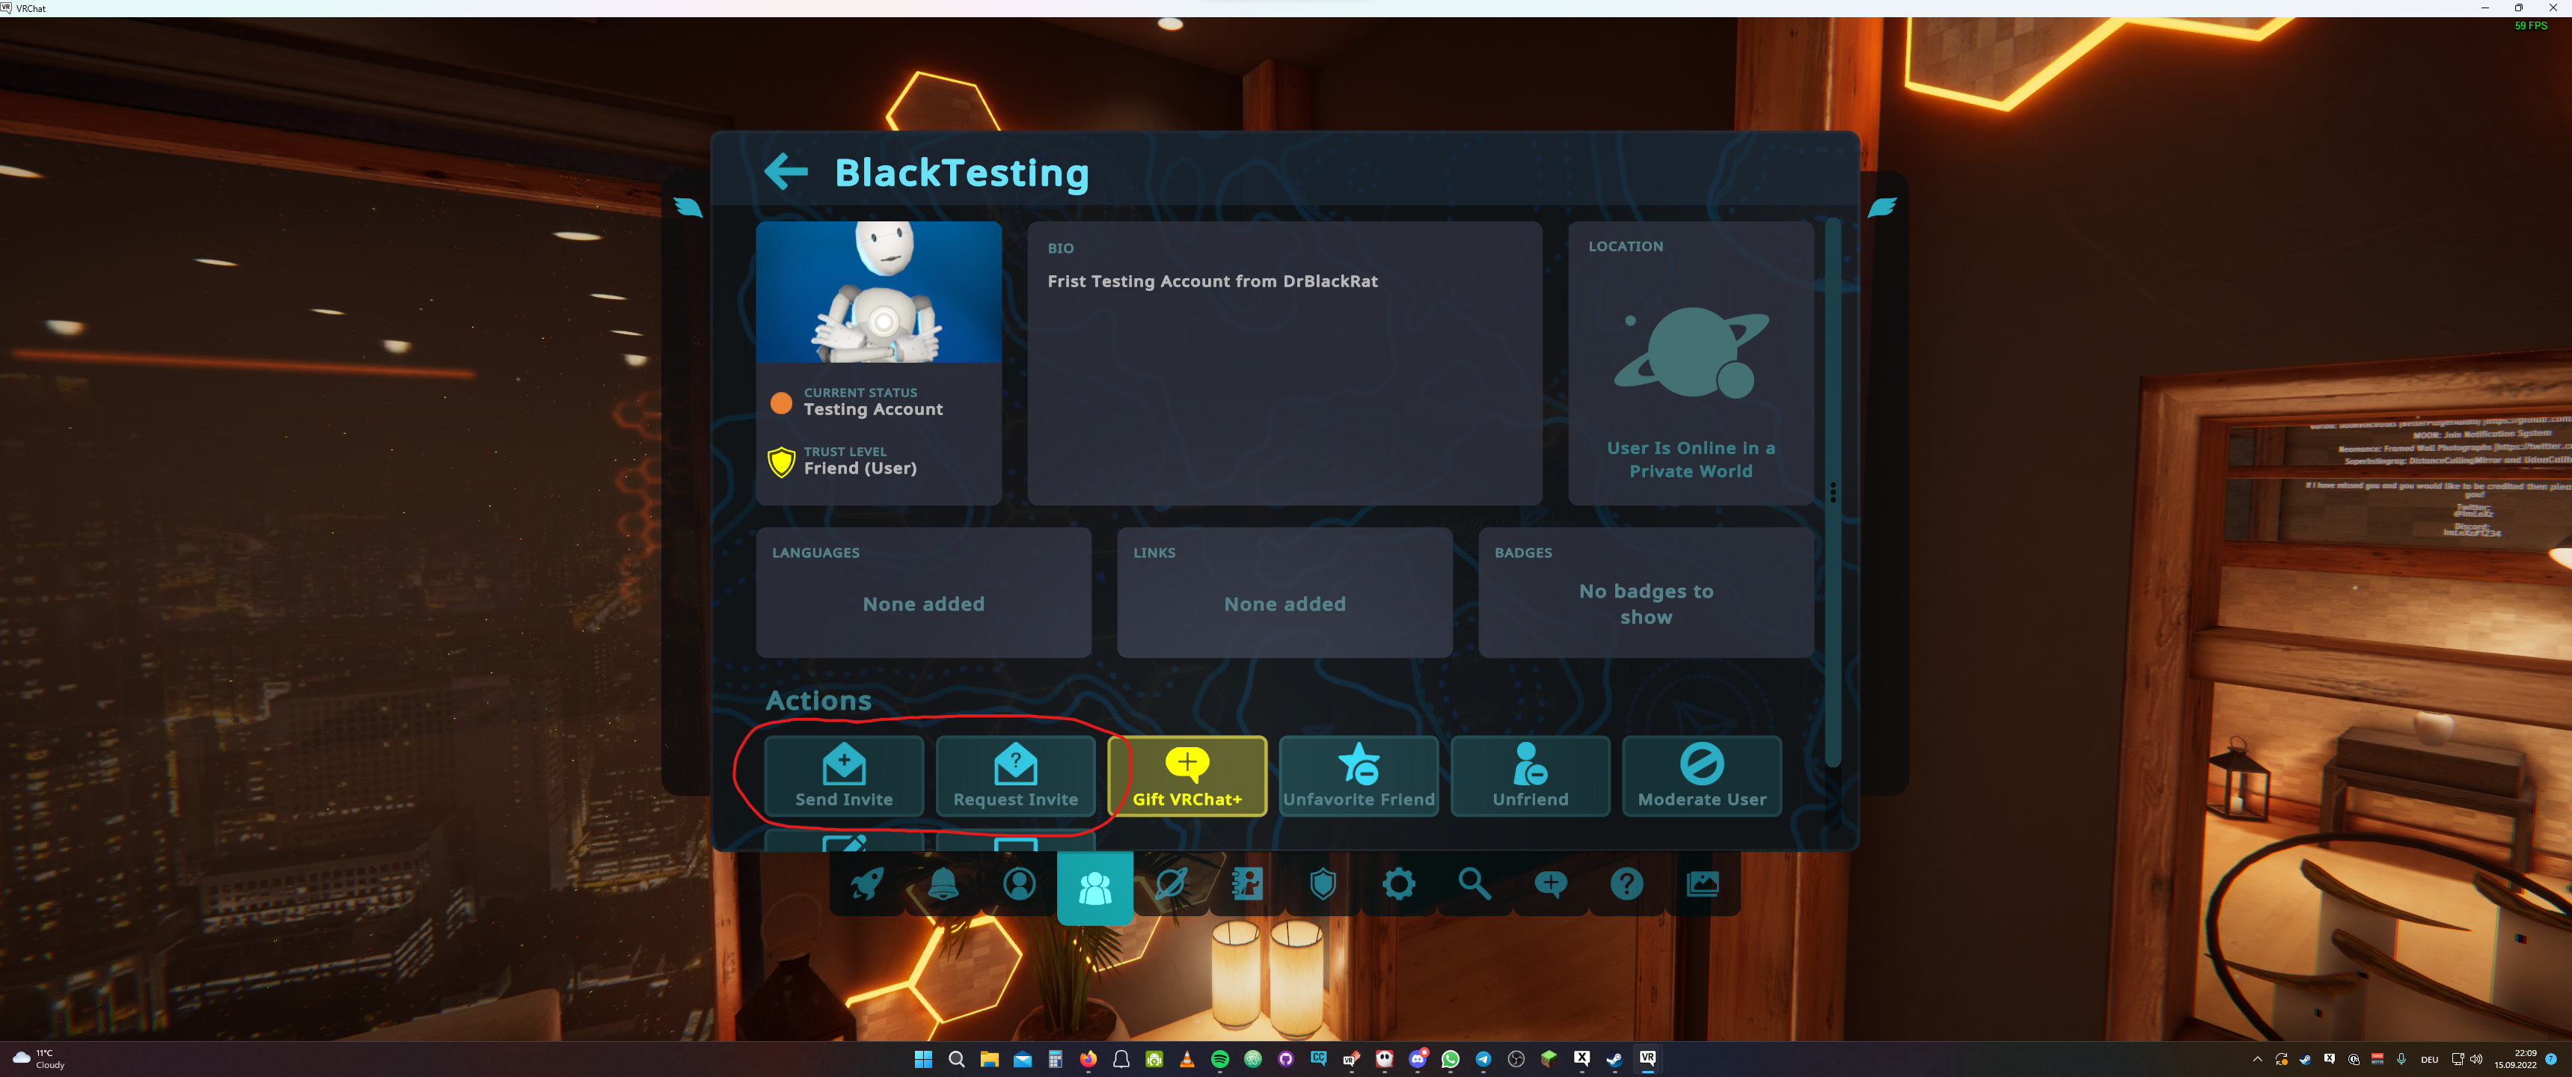Click the Send Invite button
The image size is (2572, 1077).
tap(844, 776)
